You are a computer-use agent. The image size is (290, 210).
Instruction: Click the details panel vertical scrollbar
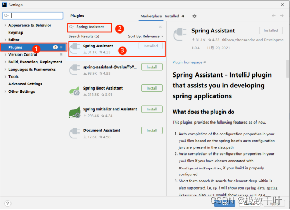(288, 68)
